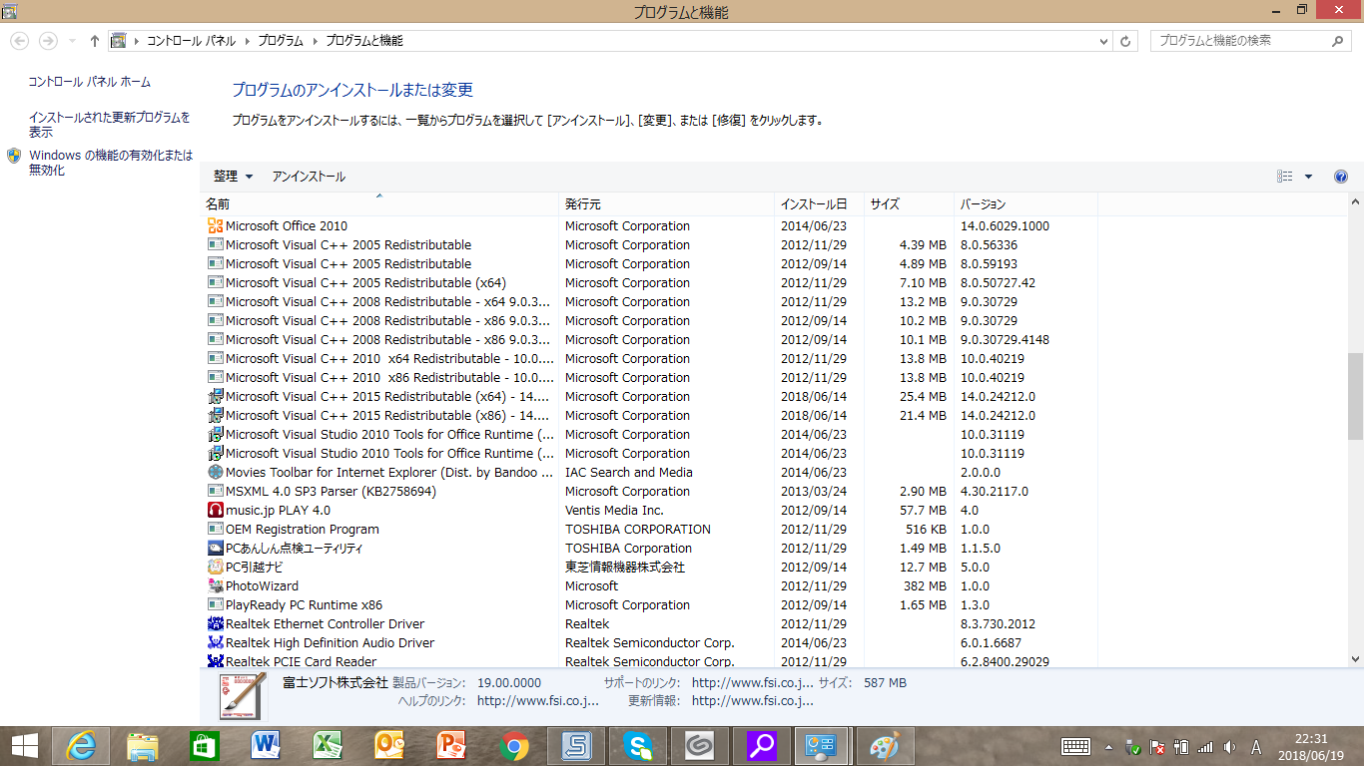Open File Explorer from the taskbar
The height and width of the screenshot is (766, 1364).
click(143, 746)
